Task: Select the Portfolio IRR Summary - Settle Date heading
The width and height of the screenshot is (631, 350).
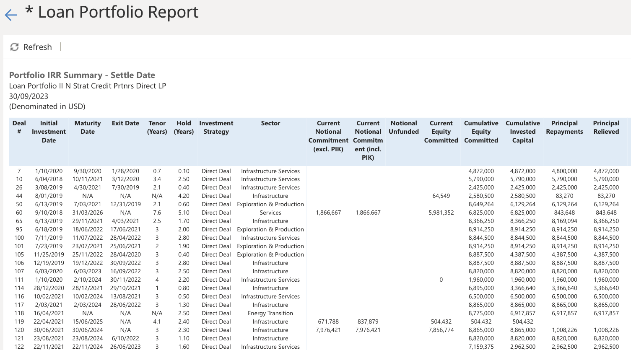Action: pos(82,75)
